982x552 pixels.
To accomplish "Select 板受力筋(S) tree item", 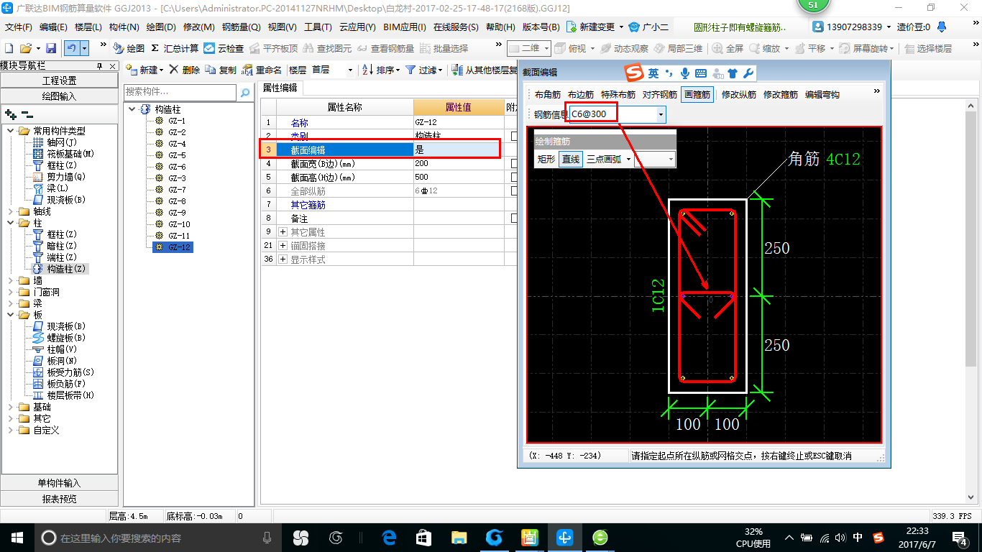I will [x=70, y=372].
